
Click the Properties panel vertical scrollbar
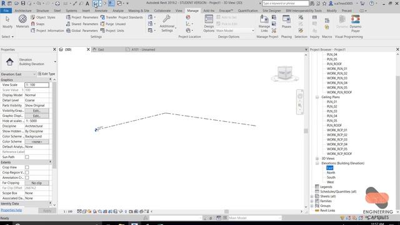(54, 125)
